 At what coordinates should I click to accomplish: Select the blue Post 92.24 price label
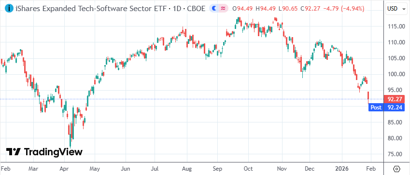(x=386, y=107)
